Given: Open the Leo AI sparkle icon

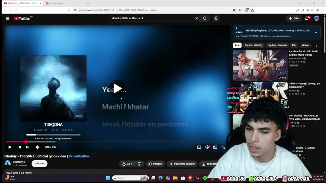Looking at the screenshot, I should pos(312,10).
